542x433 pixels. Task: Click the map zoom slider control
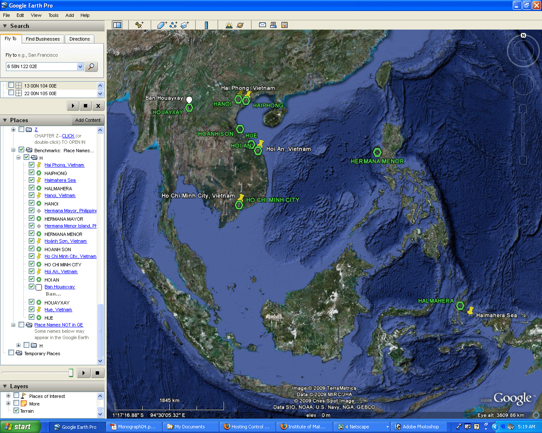[x=523, y=134]
